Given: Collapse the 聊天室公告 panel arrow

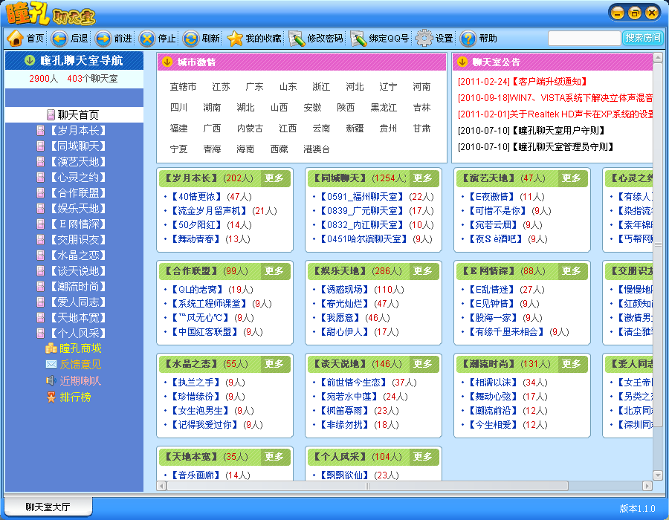Looking at the screenshot, I should [x=462, y=62].
